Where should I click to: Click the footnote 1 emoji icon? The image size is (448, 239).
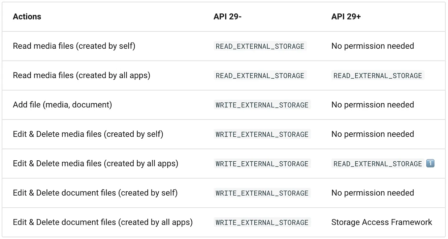coord(430,164)
